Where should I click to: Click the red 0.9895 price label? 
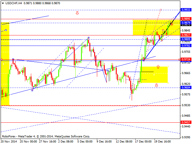(x=186, y=19)
